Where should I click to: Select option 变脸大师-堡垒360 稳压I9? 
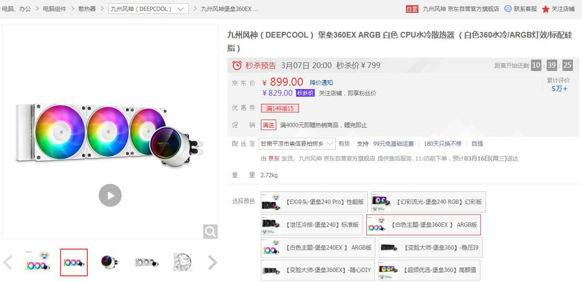[431, 247]
